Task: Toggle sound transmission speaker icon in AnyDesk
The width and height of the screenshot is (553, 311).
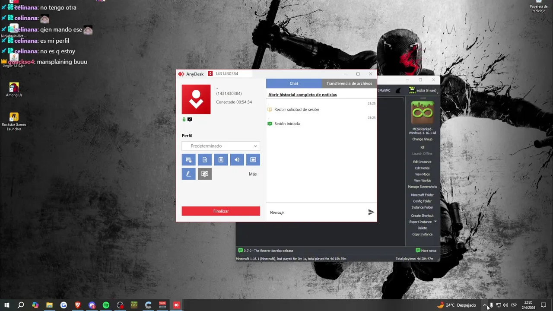Action: 237,160
